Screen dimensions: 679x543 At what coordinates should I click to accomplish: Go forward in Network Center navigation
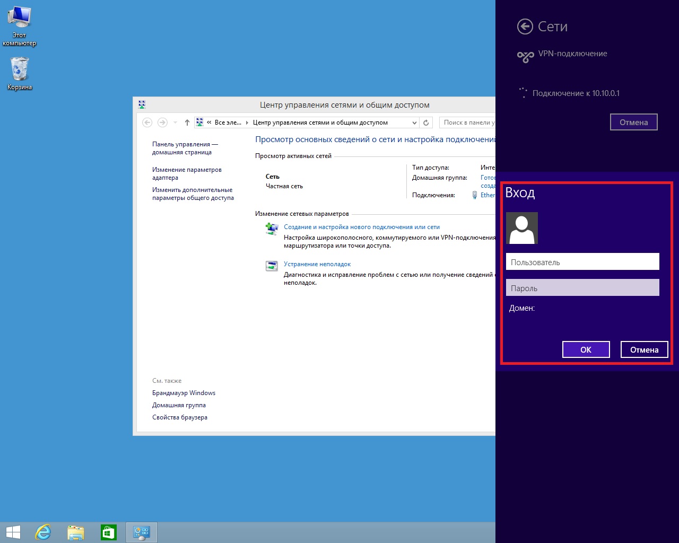(163, 122)
